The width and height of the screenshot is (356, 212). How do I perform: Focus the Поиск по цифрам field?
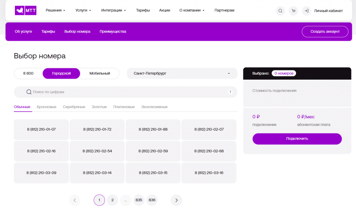[125, 92]
